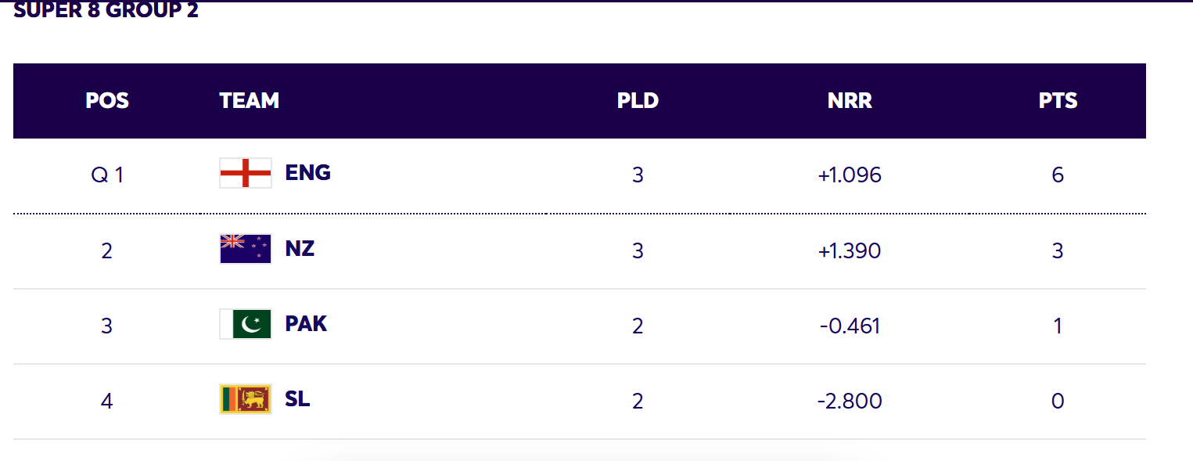Select the PAK team name
1193x461 pixels.
[x=306, y=324]
